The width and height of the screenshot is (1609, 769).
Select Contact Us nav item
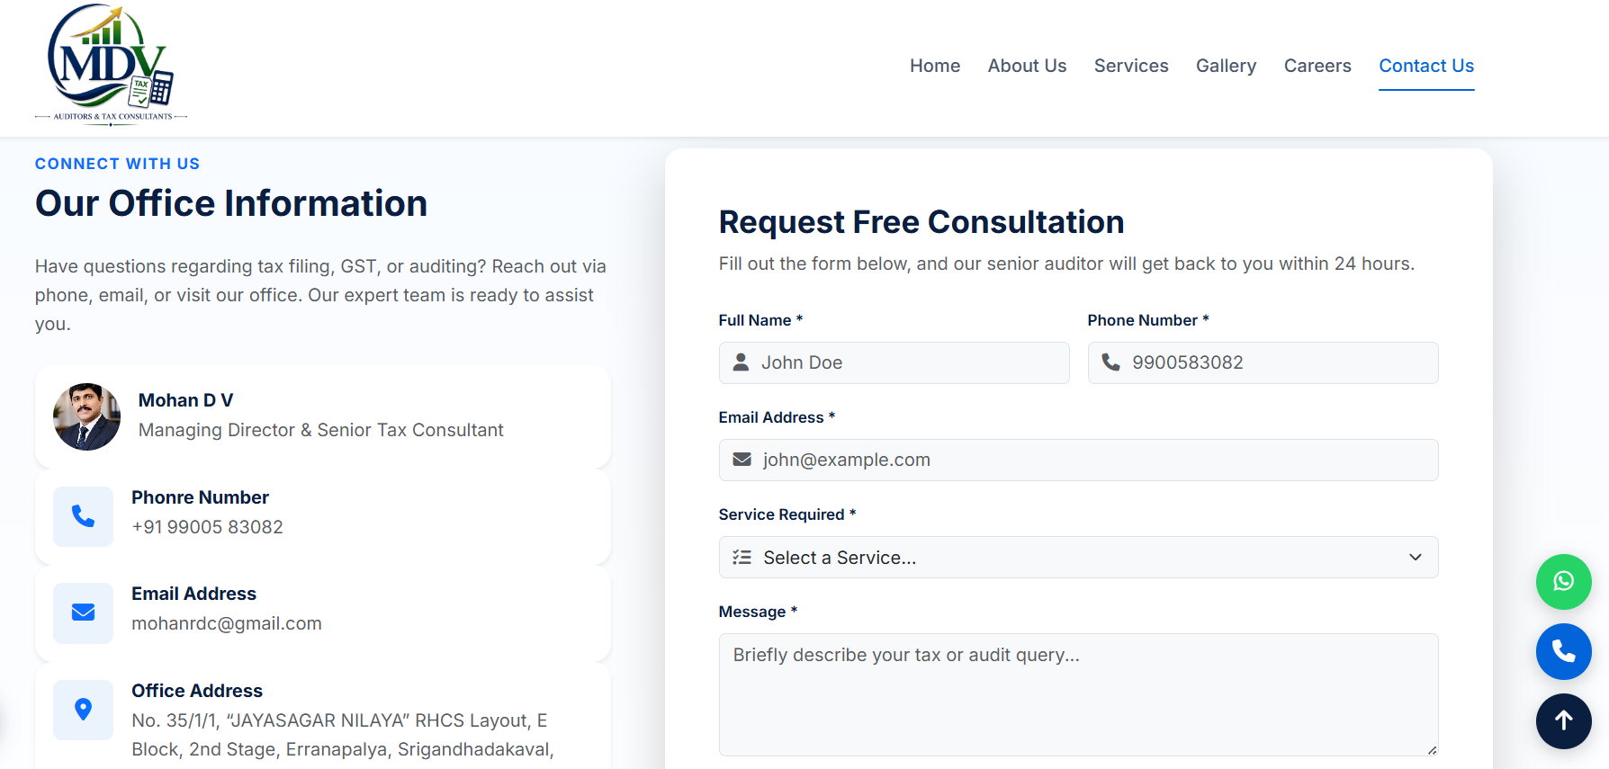pyautogui.click(x=1426, y=66)
